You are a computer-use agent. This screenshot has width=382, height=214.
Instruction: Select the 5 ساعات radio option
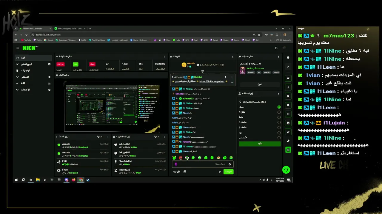tap(279, 128)
